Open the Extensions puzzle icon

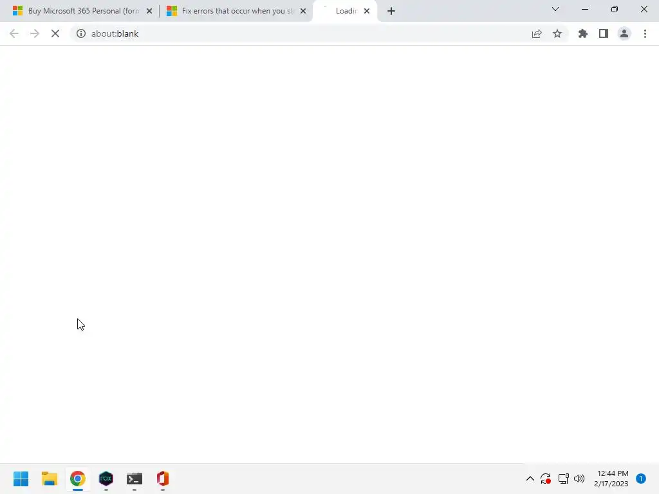coord(583,33)
